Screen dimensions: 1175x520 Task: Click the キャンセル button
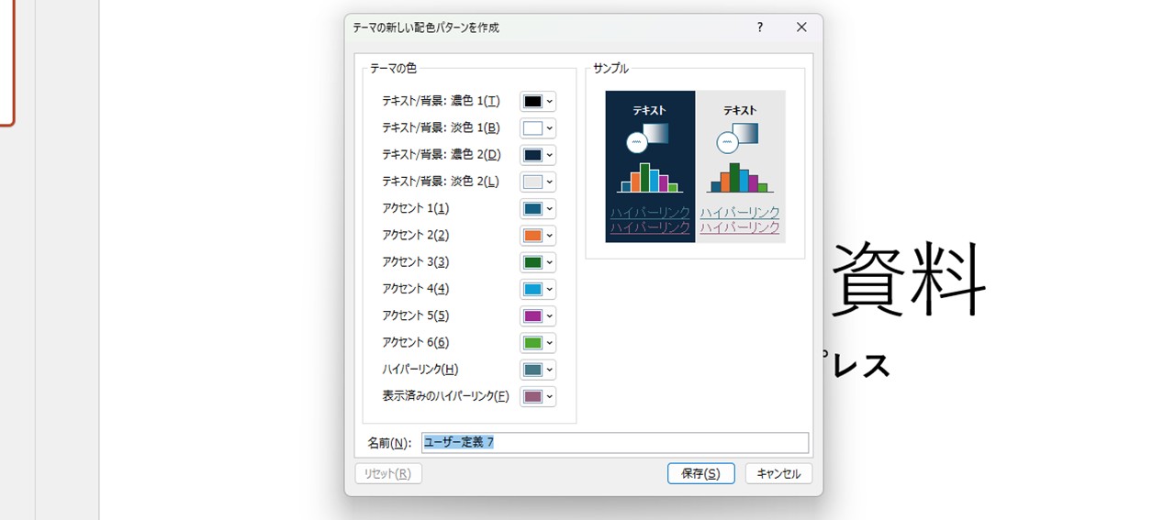[778, 474]
